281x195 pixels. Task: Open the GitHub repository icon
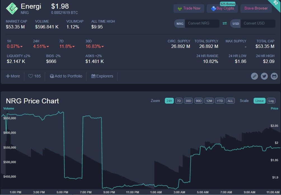coord(274,76)
